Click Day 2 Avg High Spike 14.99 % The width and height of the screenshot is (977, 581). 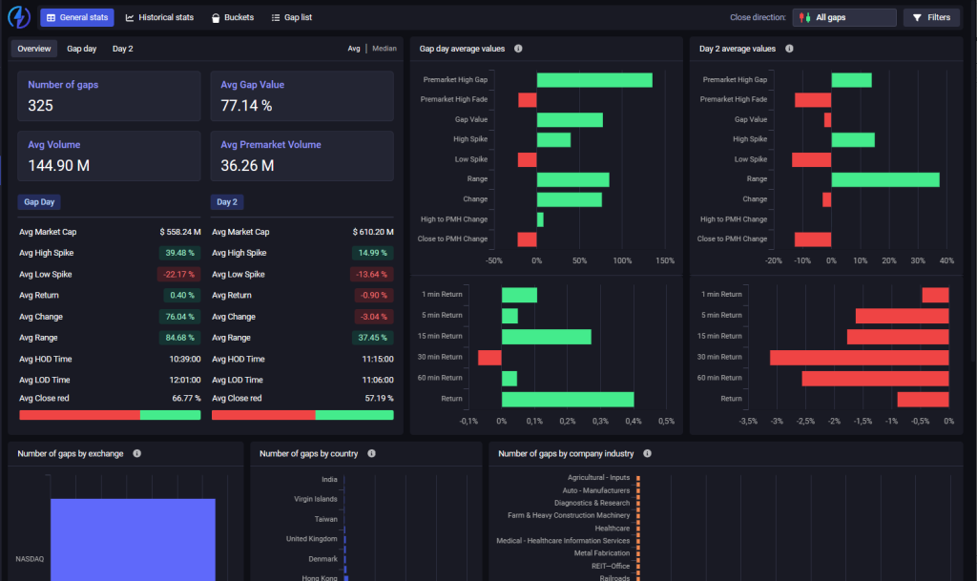[x=372, y=253]
